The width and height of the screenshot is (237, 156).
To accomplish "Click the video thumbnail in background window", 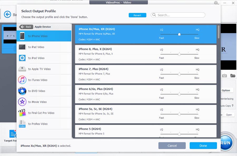I will pos(10,35).
